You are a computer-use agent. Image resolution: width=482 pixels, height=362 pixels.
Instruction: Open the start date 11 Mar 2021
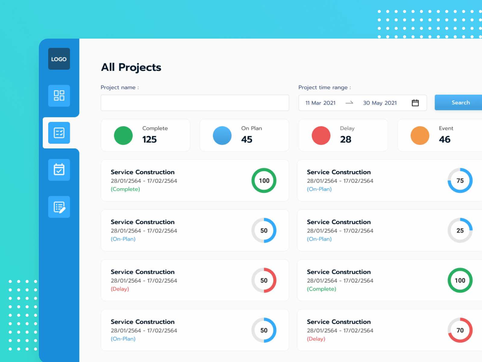coord(320,103)
